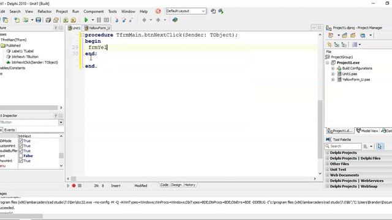Click the Collapse all icon in Project Manager
This screenshot has height=220, width=392.
[x=344, y=45]
